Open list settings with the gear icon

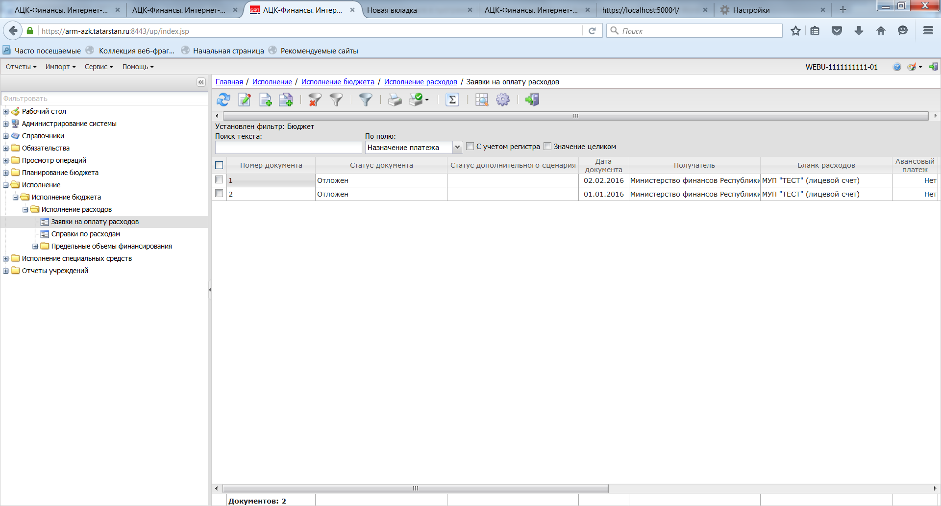click(x=503, y=100)
